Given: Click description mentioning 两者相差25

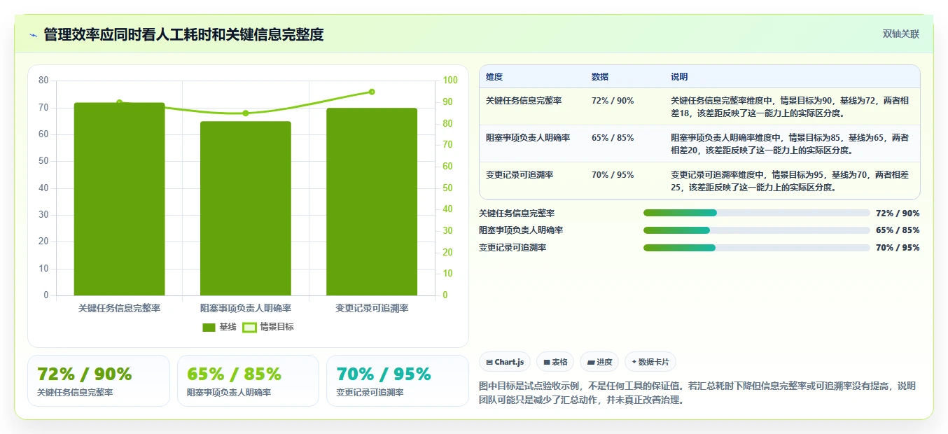Looking at the screenshot, I should [790, 181].
